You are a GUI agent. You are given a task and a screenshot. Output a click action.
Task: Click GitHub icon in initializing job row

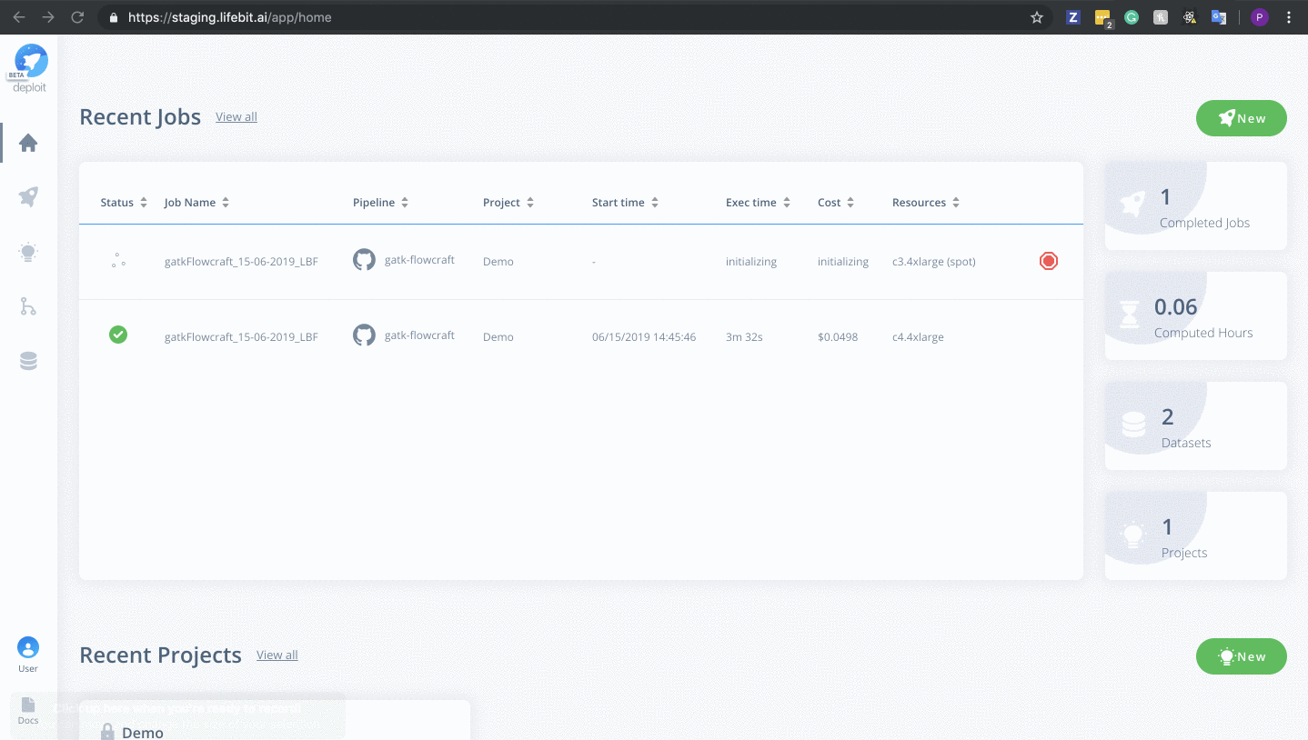pyautogui.click(x=364, y=260)
